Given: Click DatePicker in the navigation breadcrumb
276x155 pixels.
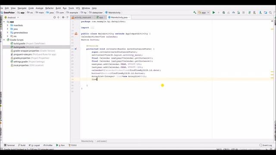Looking at the screenshot, I should tap(9, 12).
